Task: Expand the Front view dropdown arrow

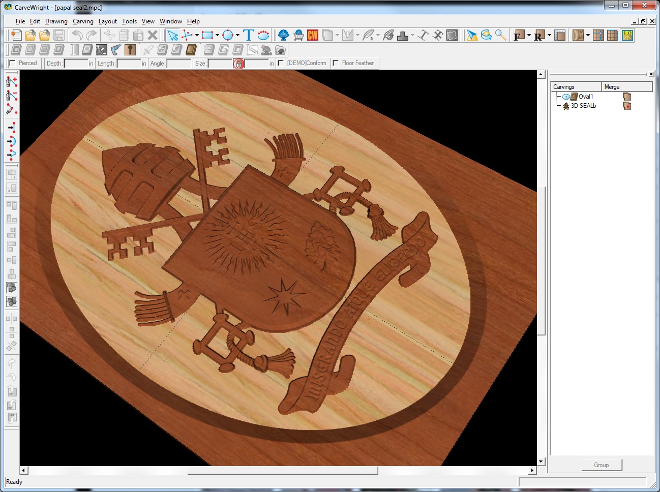Action: pyautogui.click(x=529, y=36)
